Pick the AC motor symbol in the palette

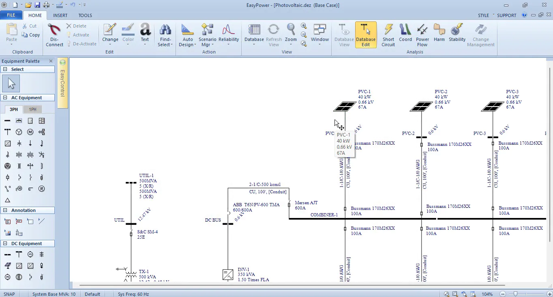pyautogui.click(x=30, y=132)
